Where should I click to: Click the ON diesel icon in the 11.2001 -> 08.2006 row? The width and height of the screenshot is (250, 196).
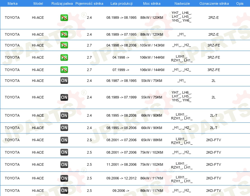tap(64, 164)
